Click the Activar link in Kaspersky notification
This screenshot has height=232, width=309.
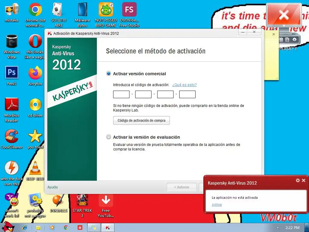tap(217, 205)
